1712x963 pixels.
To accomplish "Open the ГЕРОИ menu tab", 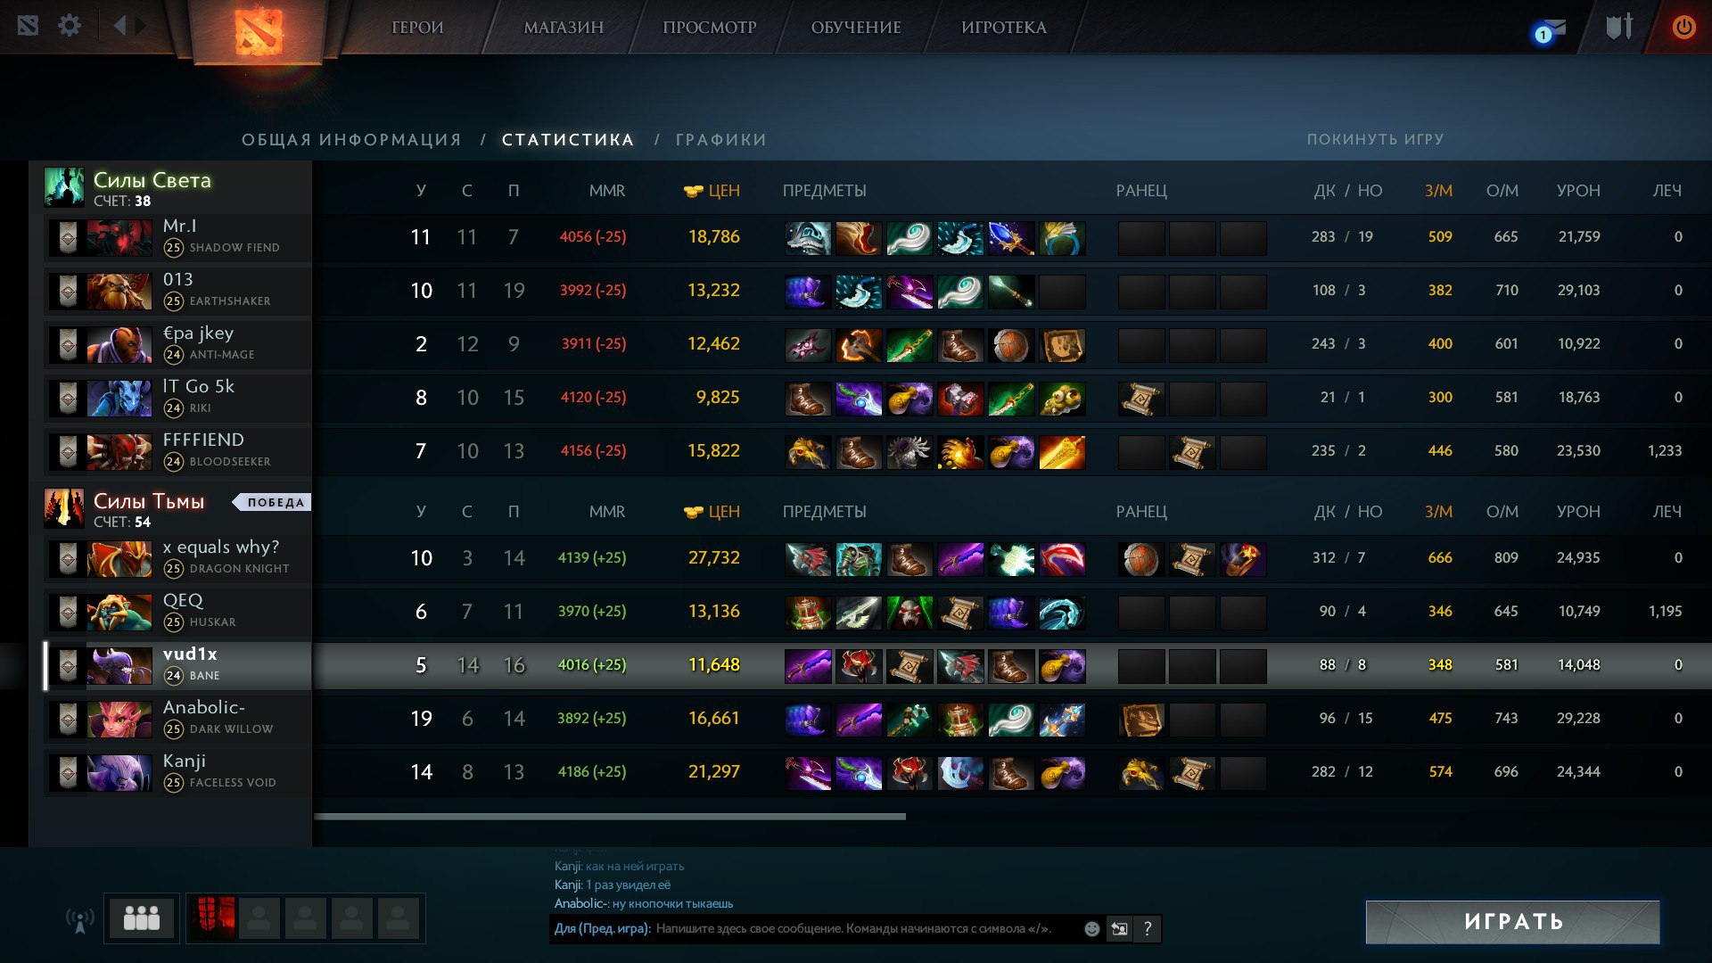I will 417,28.
